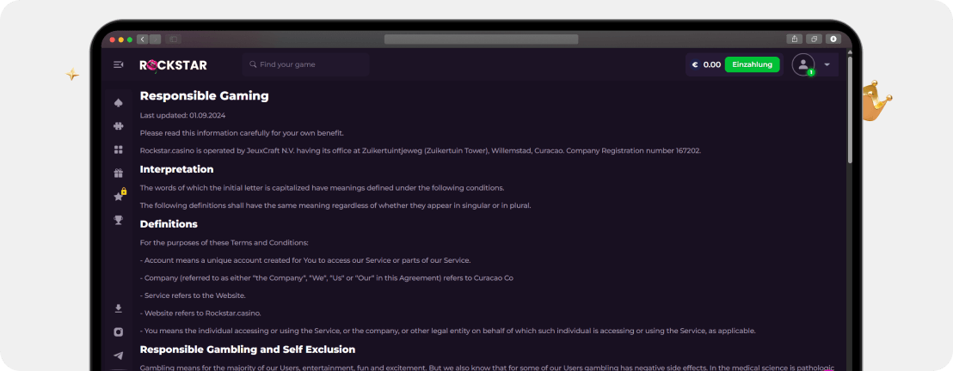Select the grid categories sidebar icon
953x371 pixels.
pyautogui.click(x=118, y=149)
